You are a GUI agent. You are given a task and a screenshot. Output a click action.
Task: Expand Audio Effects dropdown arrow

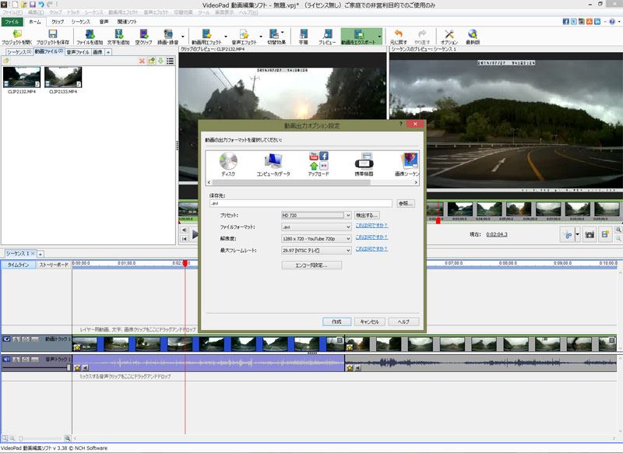tap(261, 37)
